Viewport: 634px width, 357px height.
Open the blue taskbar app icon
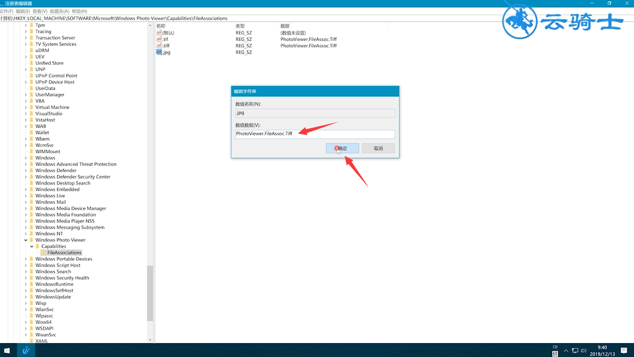click(26, 351)
